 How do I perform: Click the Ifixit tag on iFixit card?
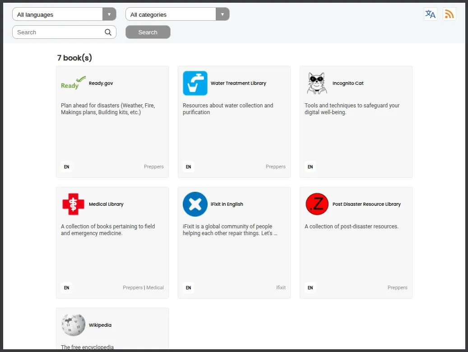point(281,287)
